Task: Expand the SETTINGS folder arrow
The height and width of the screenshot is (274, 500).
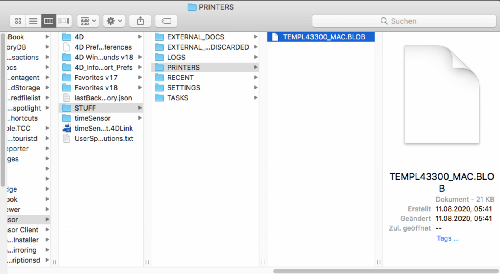Action: click(256, 88)
